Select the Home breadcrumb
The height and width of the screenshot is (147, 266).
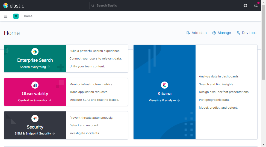point(28,16)
